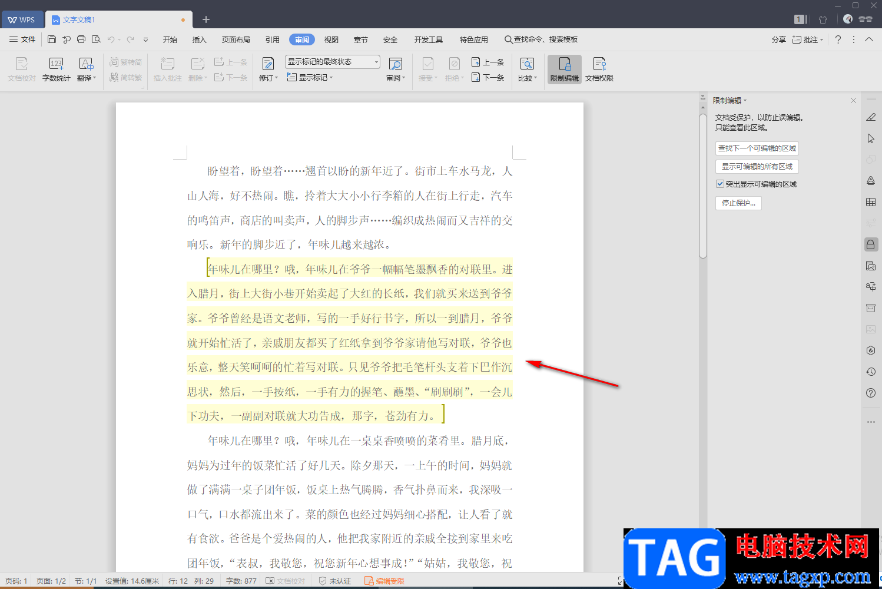Click 显示可编辑的所有区域 button

757,166
